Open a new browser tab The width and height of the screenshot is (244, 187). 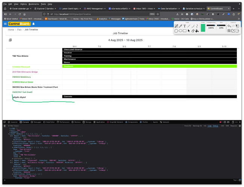(x=233, y=9)
